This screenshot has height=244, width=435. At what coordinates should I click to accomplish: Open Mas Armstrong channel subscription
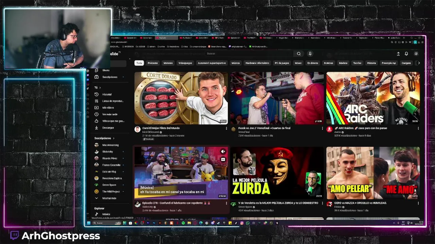(110, 145)
